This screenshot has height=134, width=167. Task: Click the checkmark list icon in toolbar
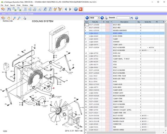(39, 9)
